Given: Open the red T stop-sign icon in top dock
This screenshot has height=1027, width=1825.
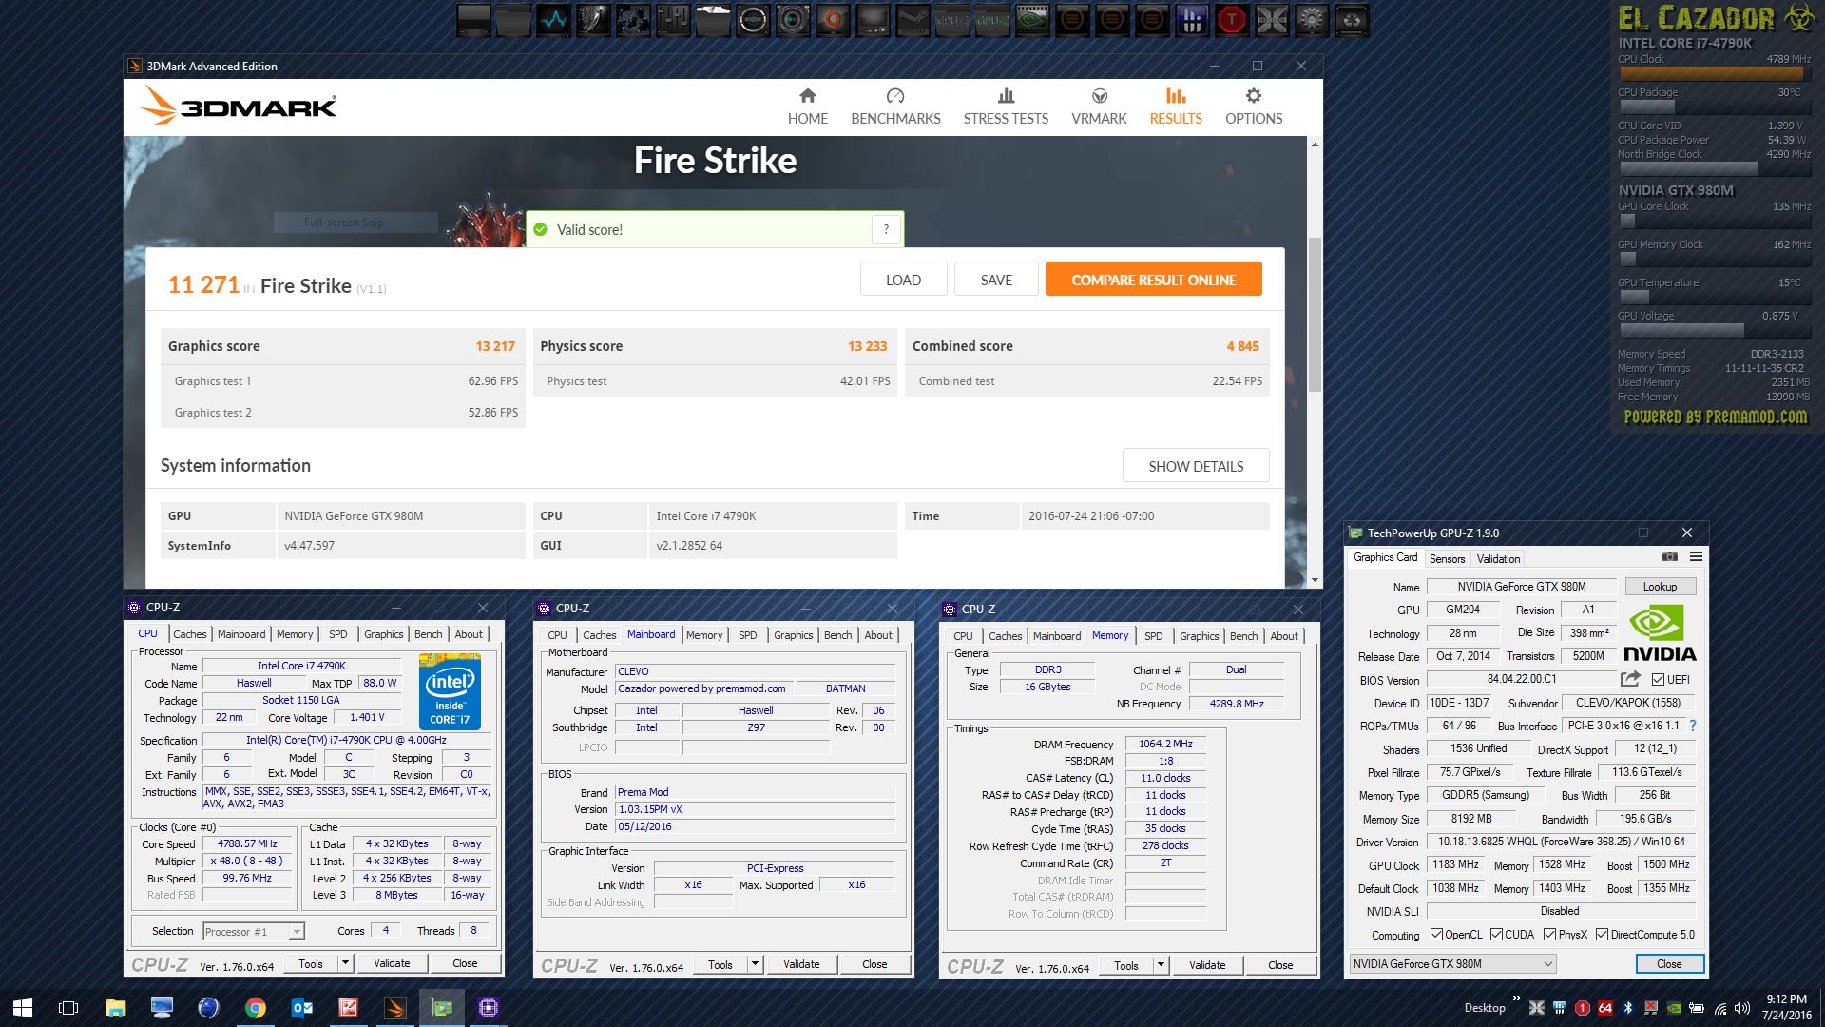Looking at the screenshot, I should [1232, 19].
